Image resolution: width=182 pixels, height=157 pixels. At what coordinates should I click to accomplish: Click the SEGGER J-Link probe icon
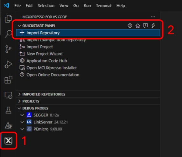pos(29,115)
